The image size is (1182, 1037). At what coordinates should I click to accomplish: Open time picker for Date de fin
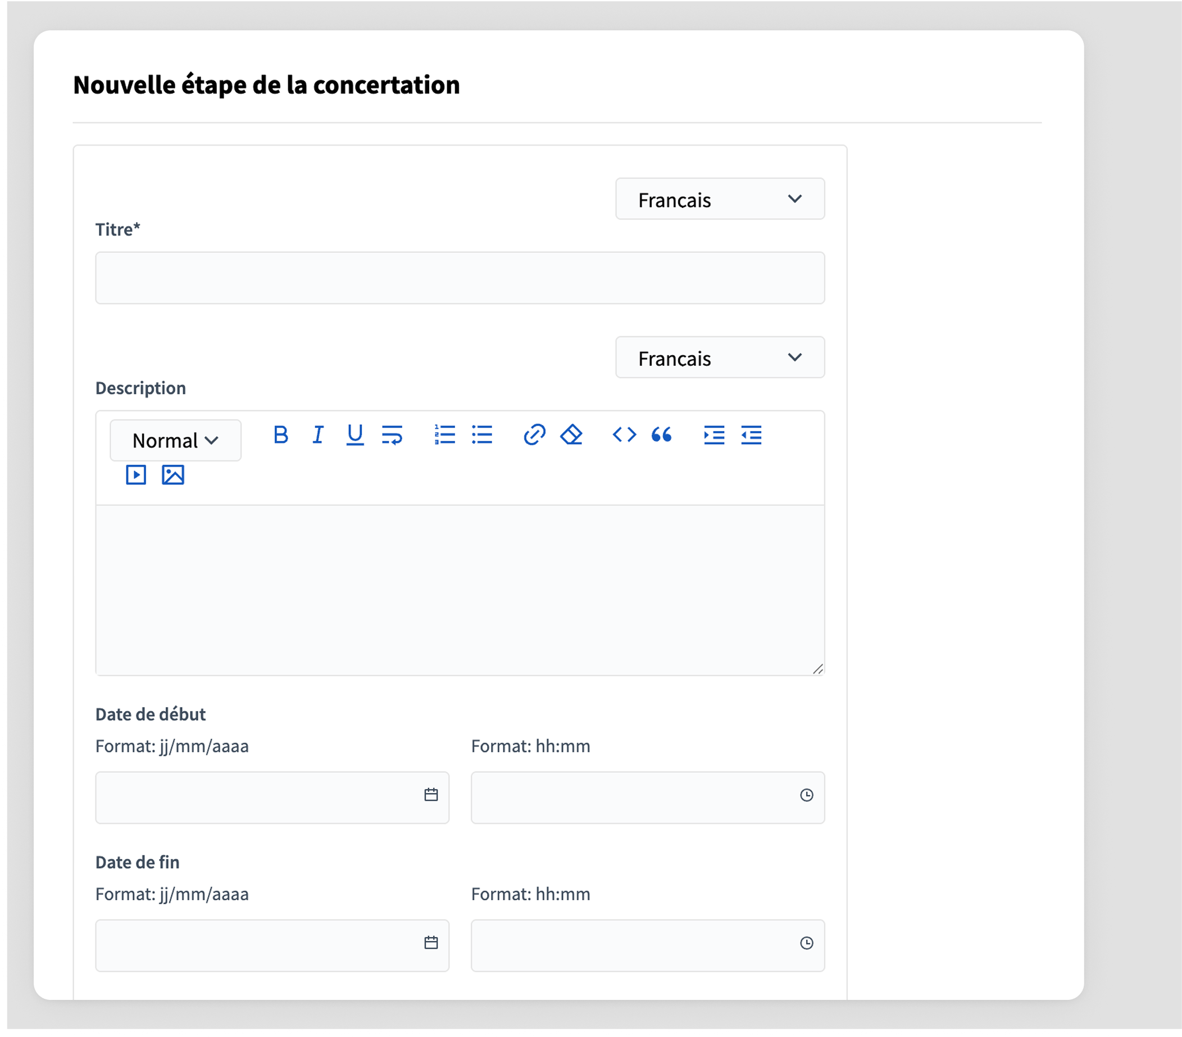coord(807,944)
